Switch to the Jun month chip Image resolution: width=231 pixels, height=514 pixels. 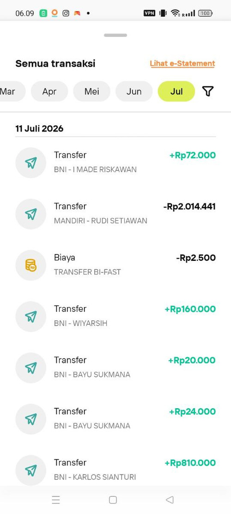(134, 91)
